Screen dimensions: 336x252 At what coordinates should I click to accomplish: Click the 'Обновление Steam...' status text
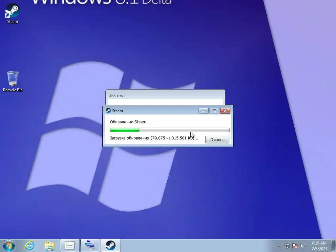pyautogui.click(x=130, y=122)
